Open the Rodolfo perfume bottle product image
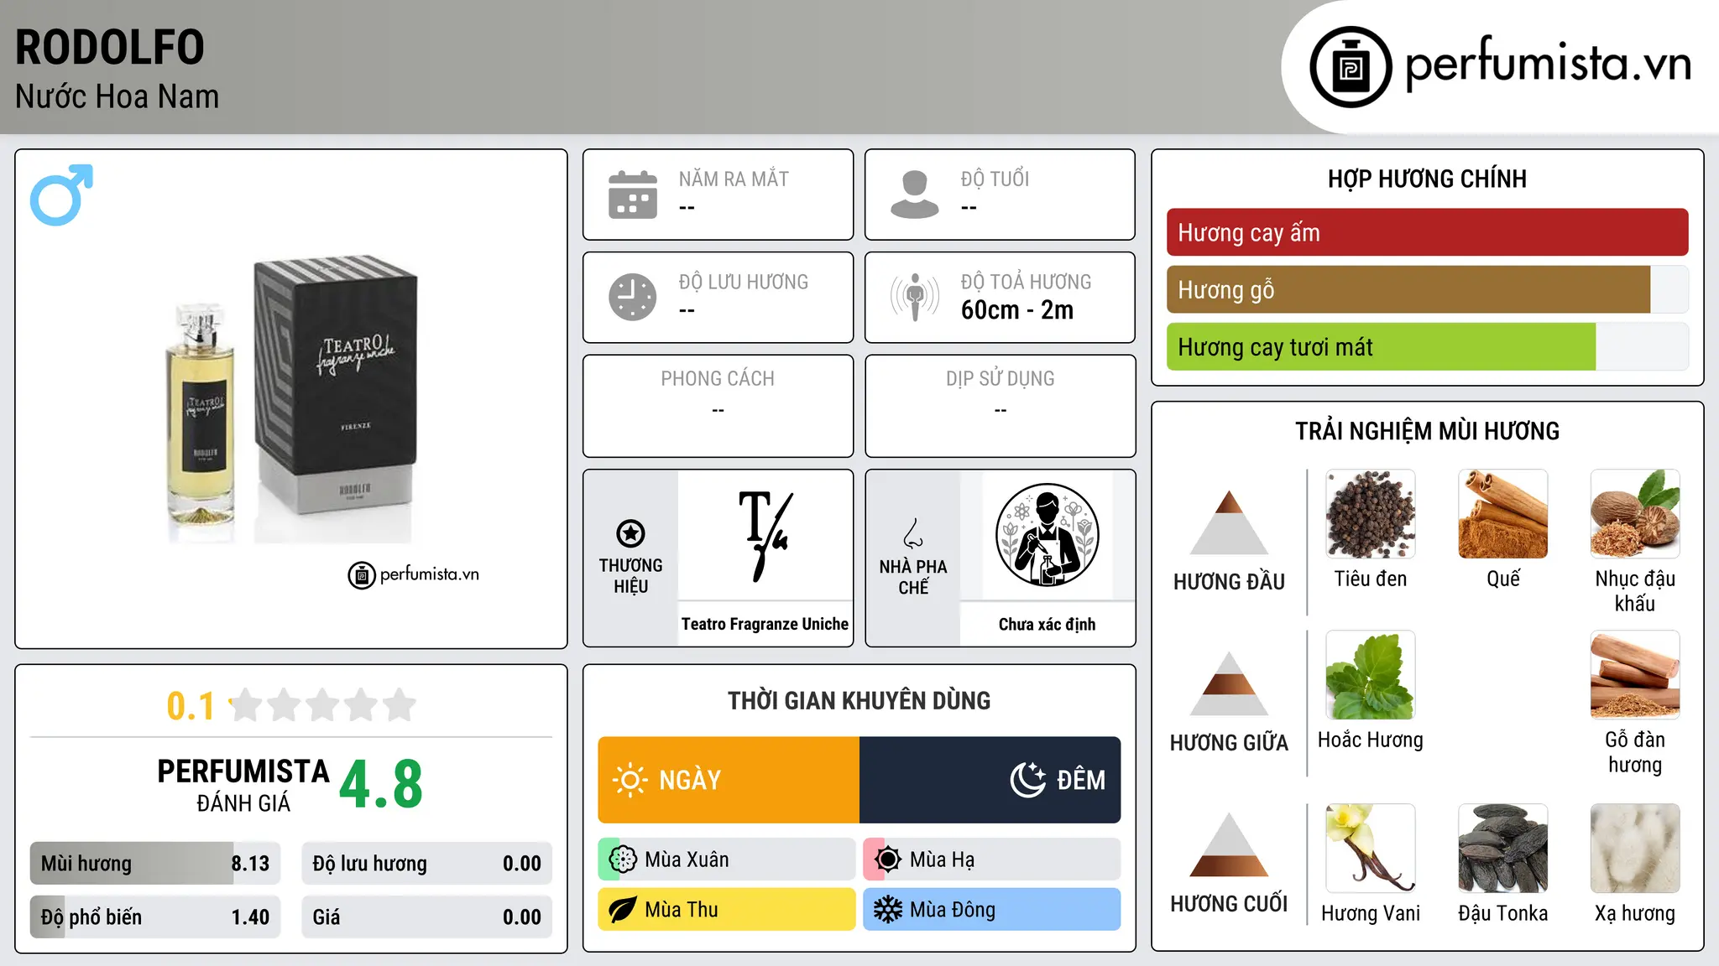 [x=290, y=399]
